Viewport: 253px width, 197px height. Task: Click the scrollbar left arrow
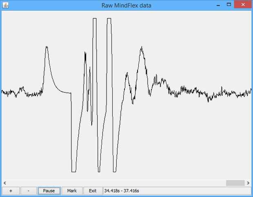[5, 183]
